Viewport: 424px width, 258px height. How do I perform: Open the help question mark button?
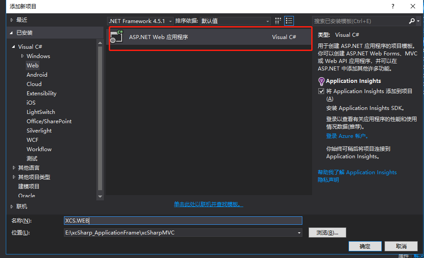[x=393, y=6]
